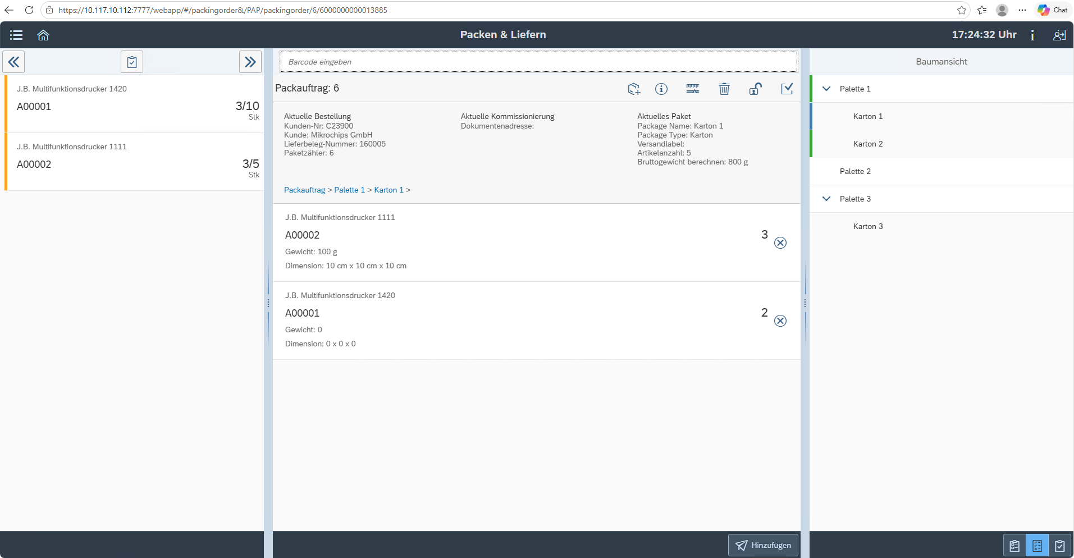Select A00001 Multifunktionsdrucker 1420 in left list
This screenshot has width=1074, height=558.
click(135, 104)
